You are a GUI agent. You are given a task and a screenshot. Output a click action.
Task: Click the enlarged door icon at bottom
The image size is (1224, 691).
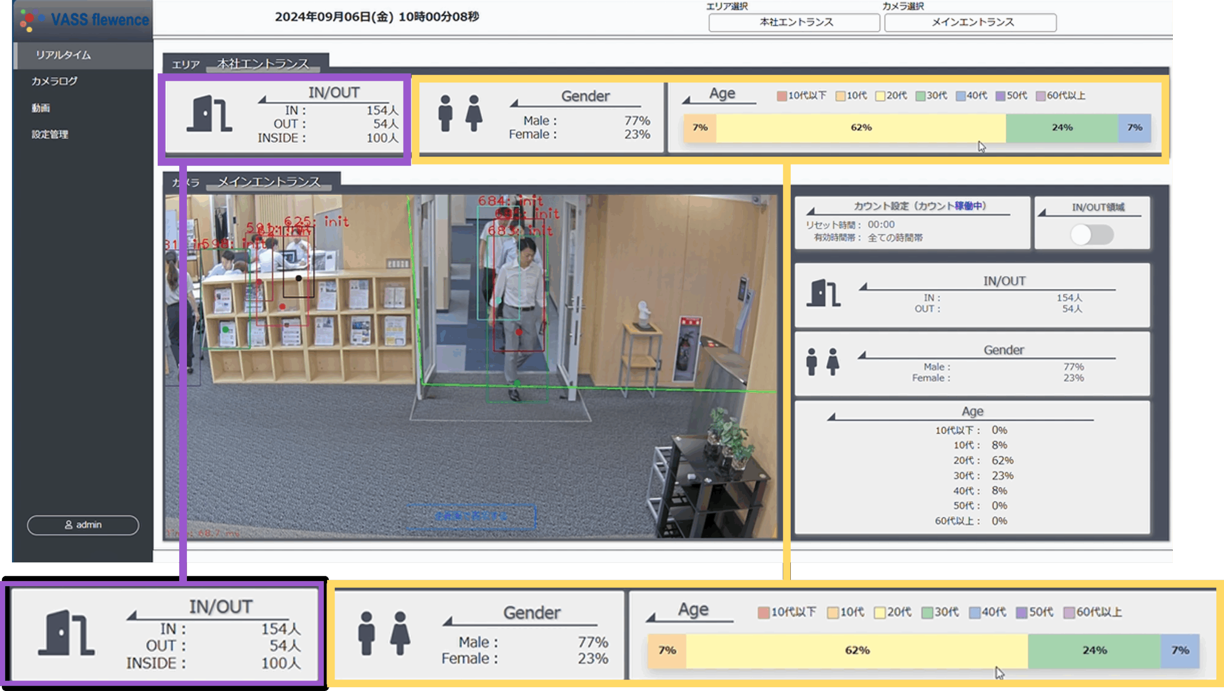[66, 632]
